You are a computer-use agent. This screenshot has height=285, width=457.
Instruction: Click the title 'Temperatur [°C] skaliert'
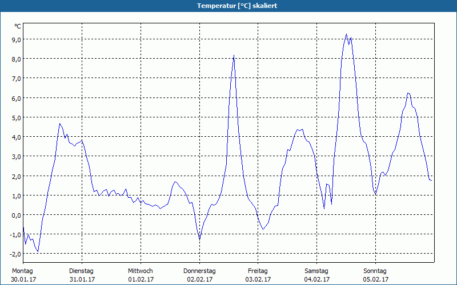[x=237, y=6]
